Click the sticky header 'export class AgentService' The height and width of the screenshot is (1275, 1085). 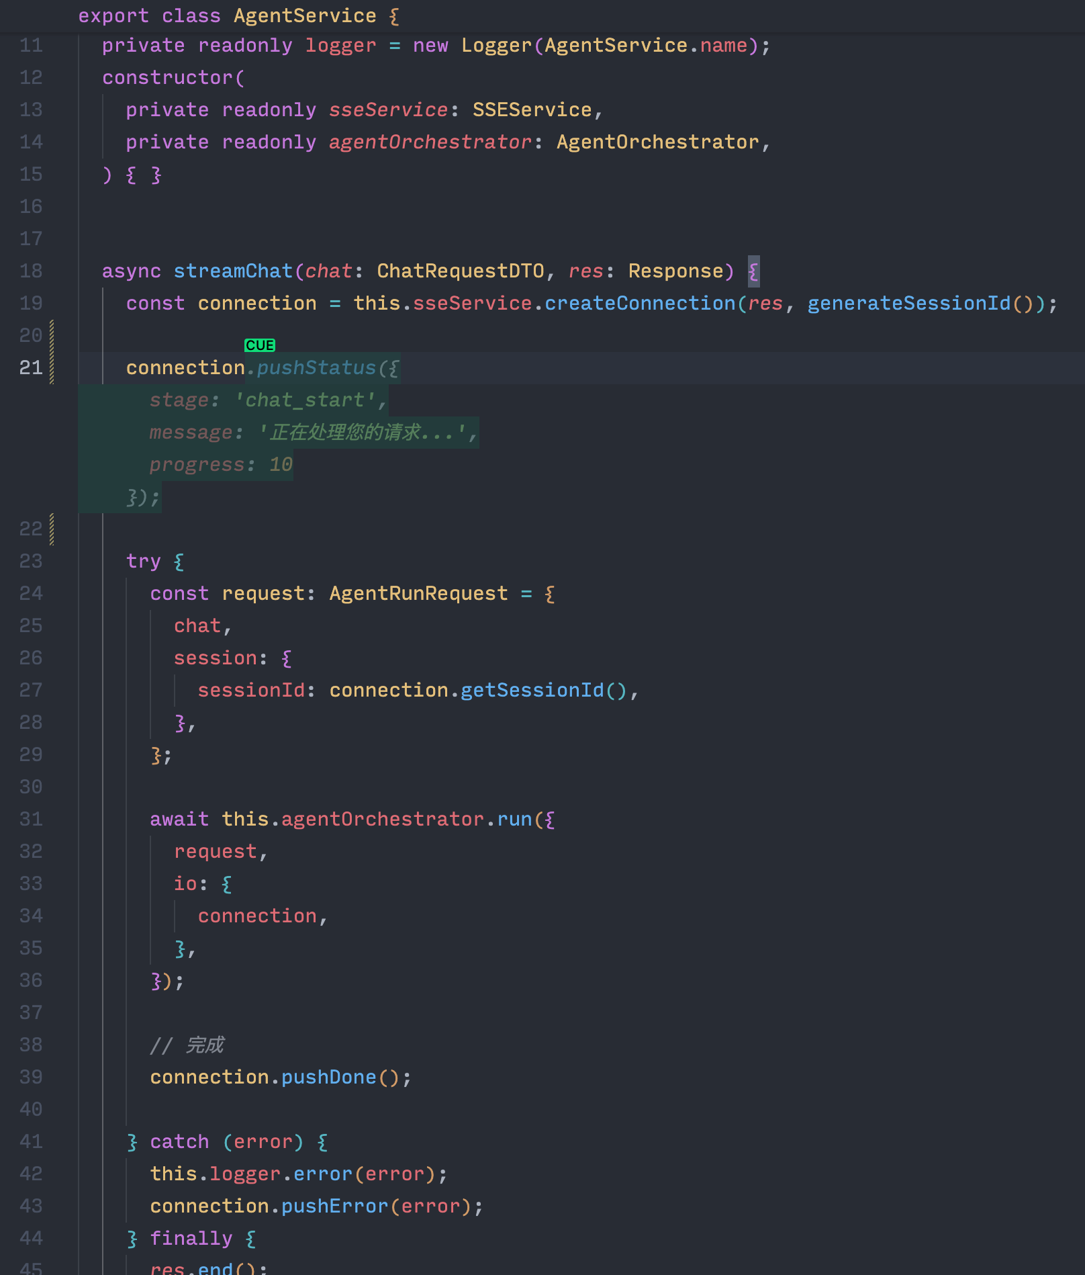point(238,15)
